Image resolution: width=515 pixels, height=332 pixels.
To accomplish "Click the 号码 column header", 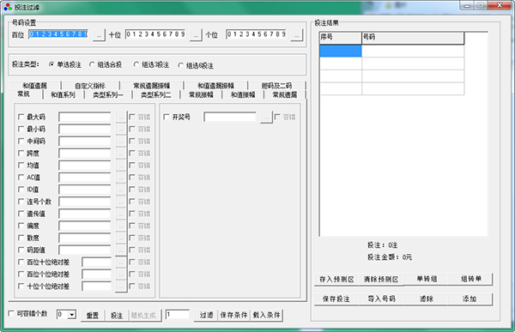I will pos(413,38).
